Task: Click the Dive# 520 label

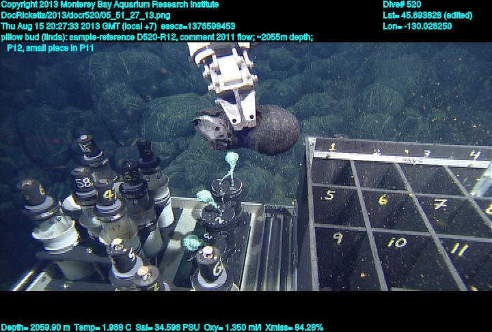Action: pos(402,4)
